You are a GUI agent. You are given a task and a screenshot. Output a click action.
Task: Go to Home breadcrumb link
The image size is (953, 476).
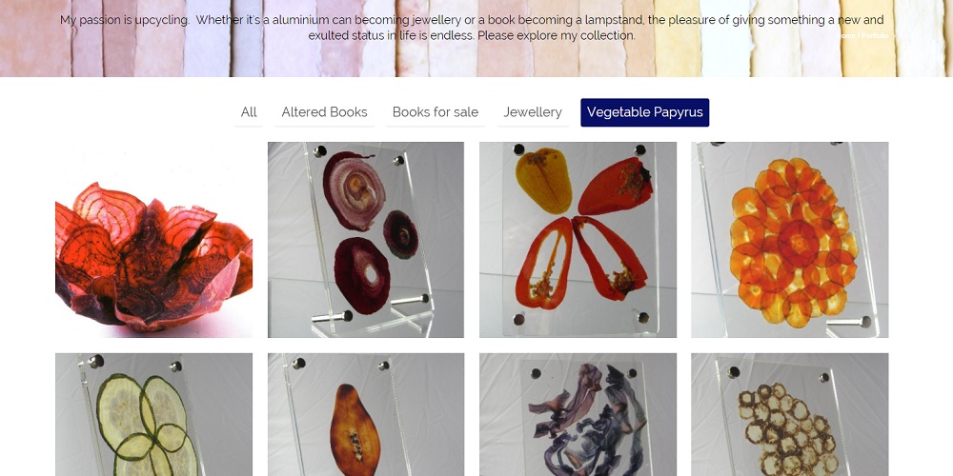[x=846, y=36]
